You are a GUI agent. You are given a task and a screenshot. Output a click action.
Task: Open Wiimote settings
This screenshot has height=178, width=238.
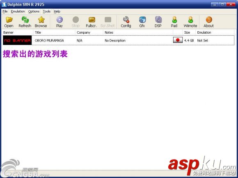tap(190, 22)
